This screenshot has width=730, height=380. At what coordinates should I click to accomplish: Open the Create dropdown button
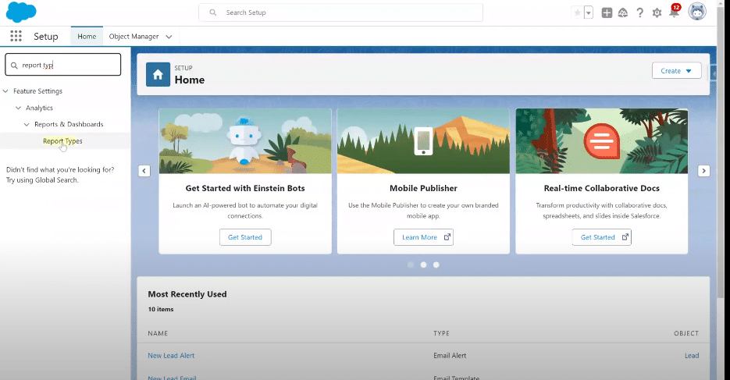(x=676, y=71)
